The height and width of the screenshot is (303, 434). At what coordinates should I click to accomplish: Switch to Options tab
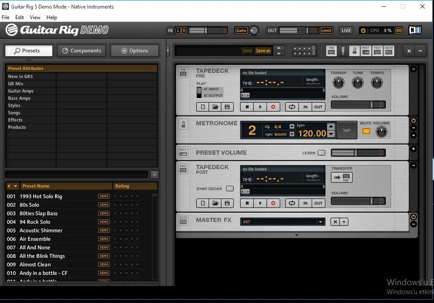point(135,51)
